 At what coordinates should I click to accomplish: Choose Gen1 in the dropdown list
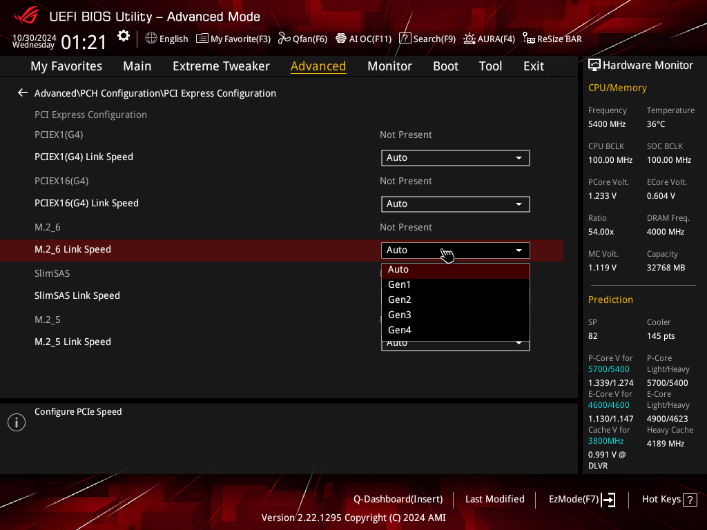[x=456, y=285]
